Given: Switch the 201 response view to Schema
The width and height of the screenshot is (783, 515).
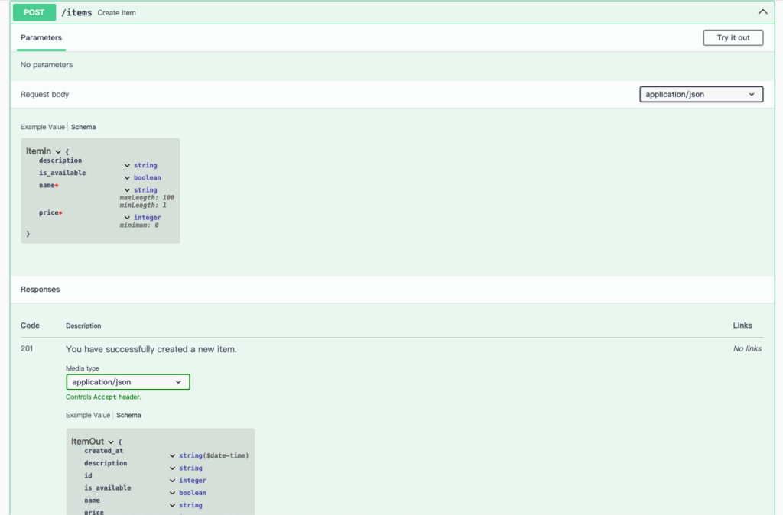Looking at the screenshot, I should click(128, 415).
